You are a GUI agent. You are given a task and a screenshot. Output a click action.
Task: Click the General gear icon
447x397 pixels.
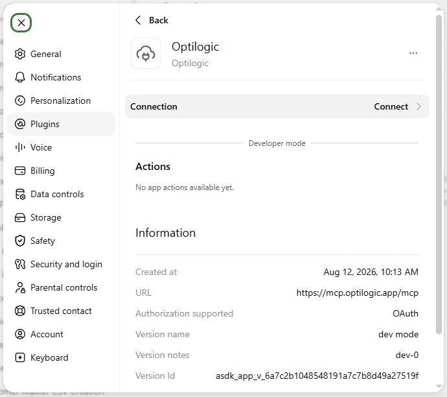pyautogui.click(x=20, y=54)
